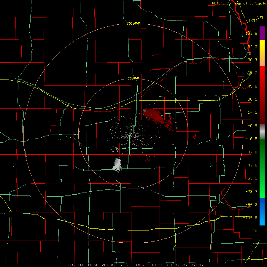Click the VEL legend title
Screen dimensions: 267x267
click(x=260, y=18)
